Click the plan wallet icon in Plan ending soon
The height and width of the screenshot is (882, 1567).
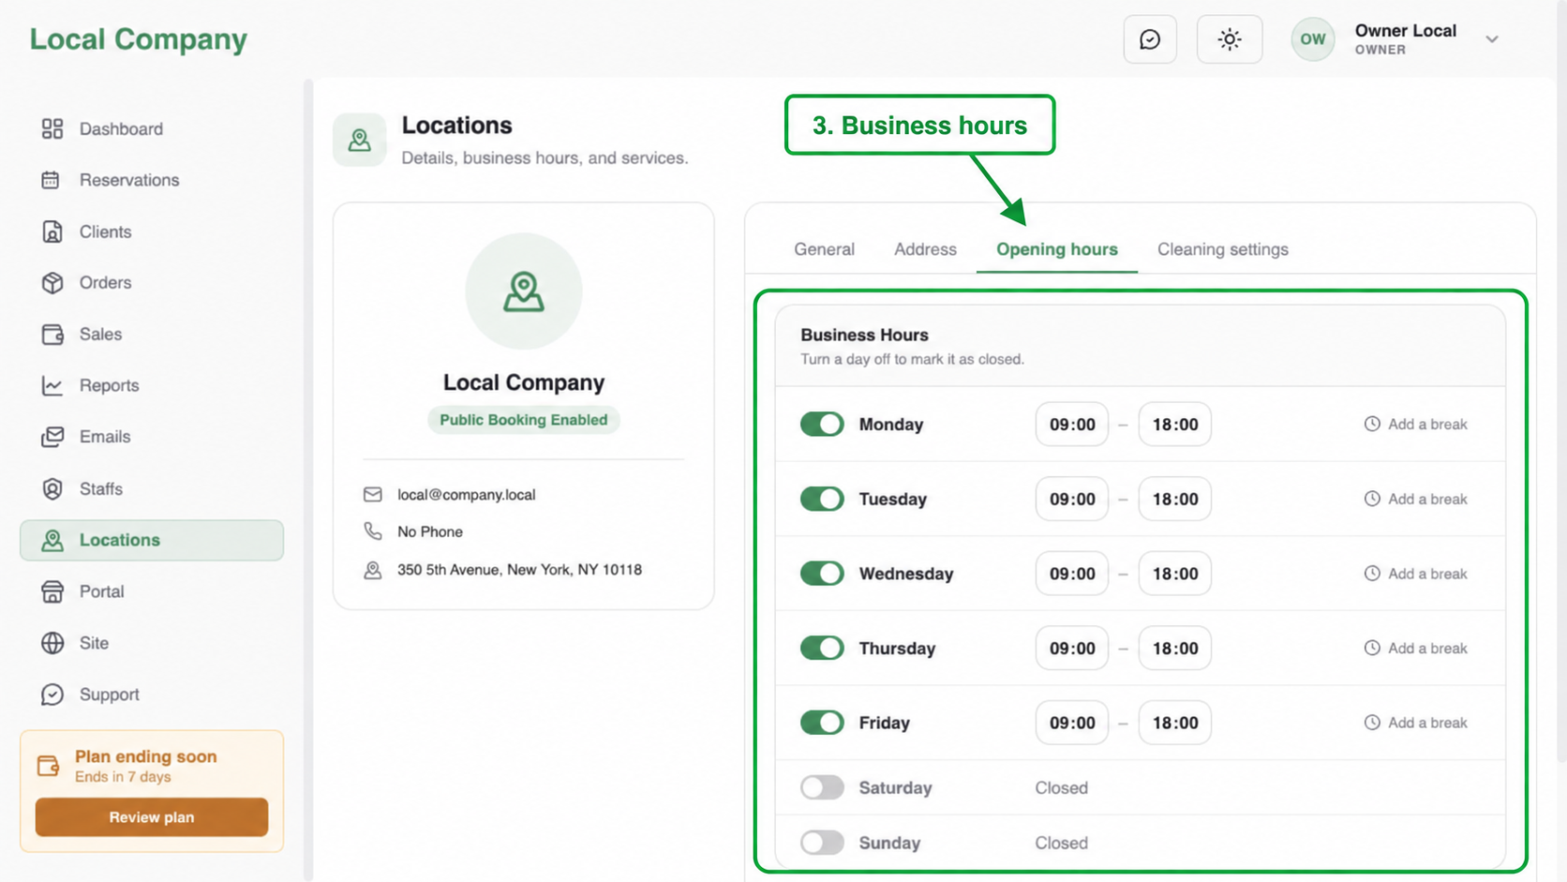click(48, 766)
